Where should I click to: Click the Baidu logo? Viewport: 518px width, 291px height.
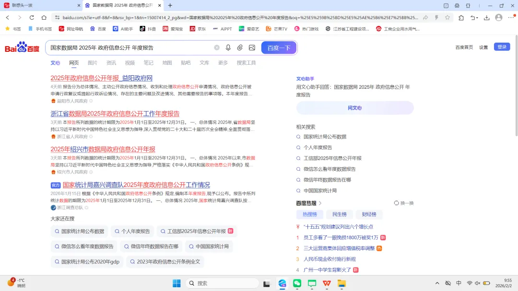22,47
